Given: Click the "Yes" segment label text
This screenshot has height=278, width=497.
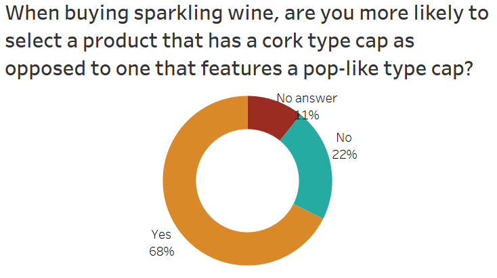Looking at the screenshot, I should (x=161, y=235).
